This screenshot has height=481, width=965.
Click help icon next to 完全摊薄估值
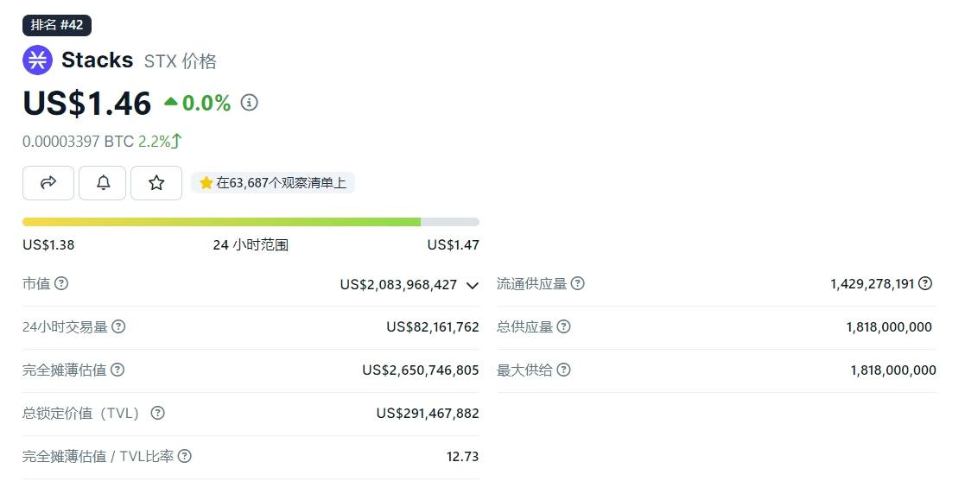coord(117,370)
